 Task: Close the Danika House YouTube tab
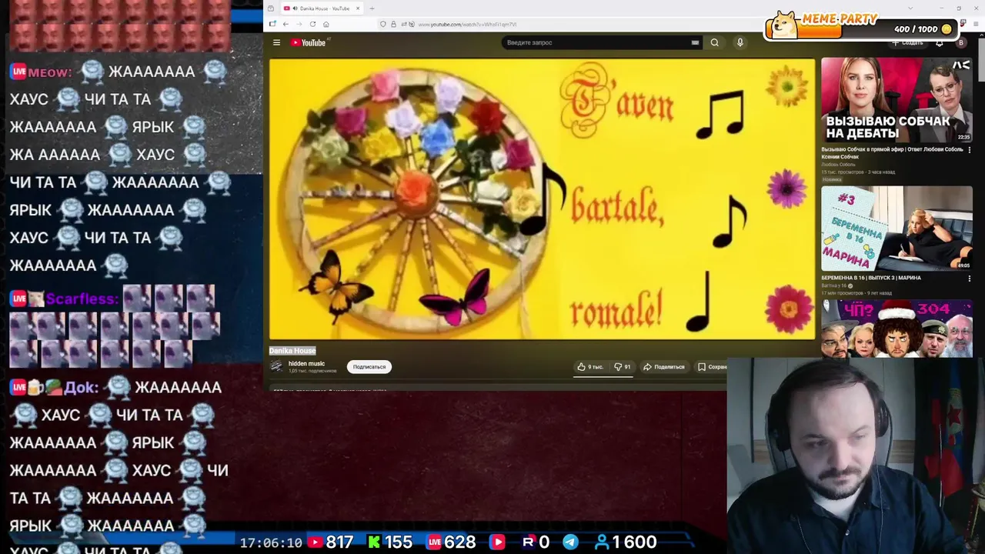tap(358, 8)
